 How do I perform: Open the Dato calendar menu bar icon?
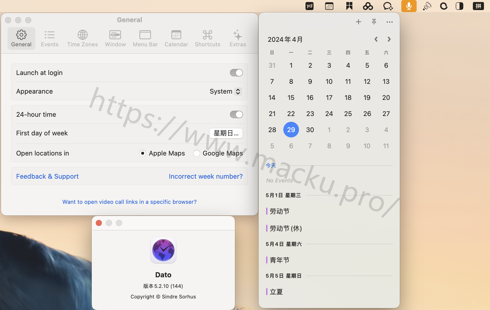pyautogui.click(x=329, y=6)
